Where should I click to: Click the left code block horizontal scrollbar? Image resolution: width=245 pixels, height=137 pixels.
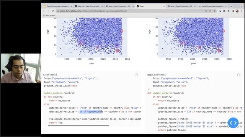78,126
